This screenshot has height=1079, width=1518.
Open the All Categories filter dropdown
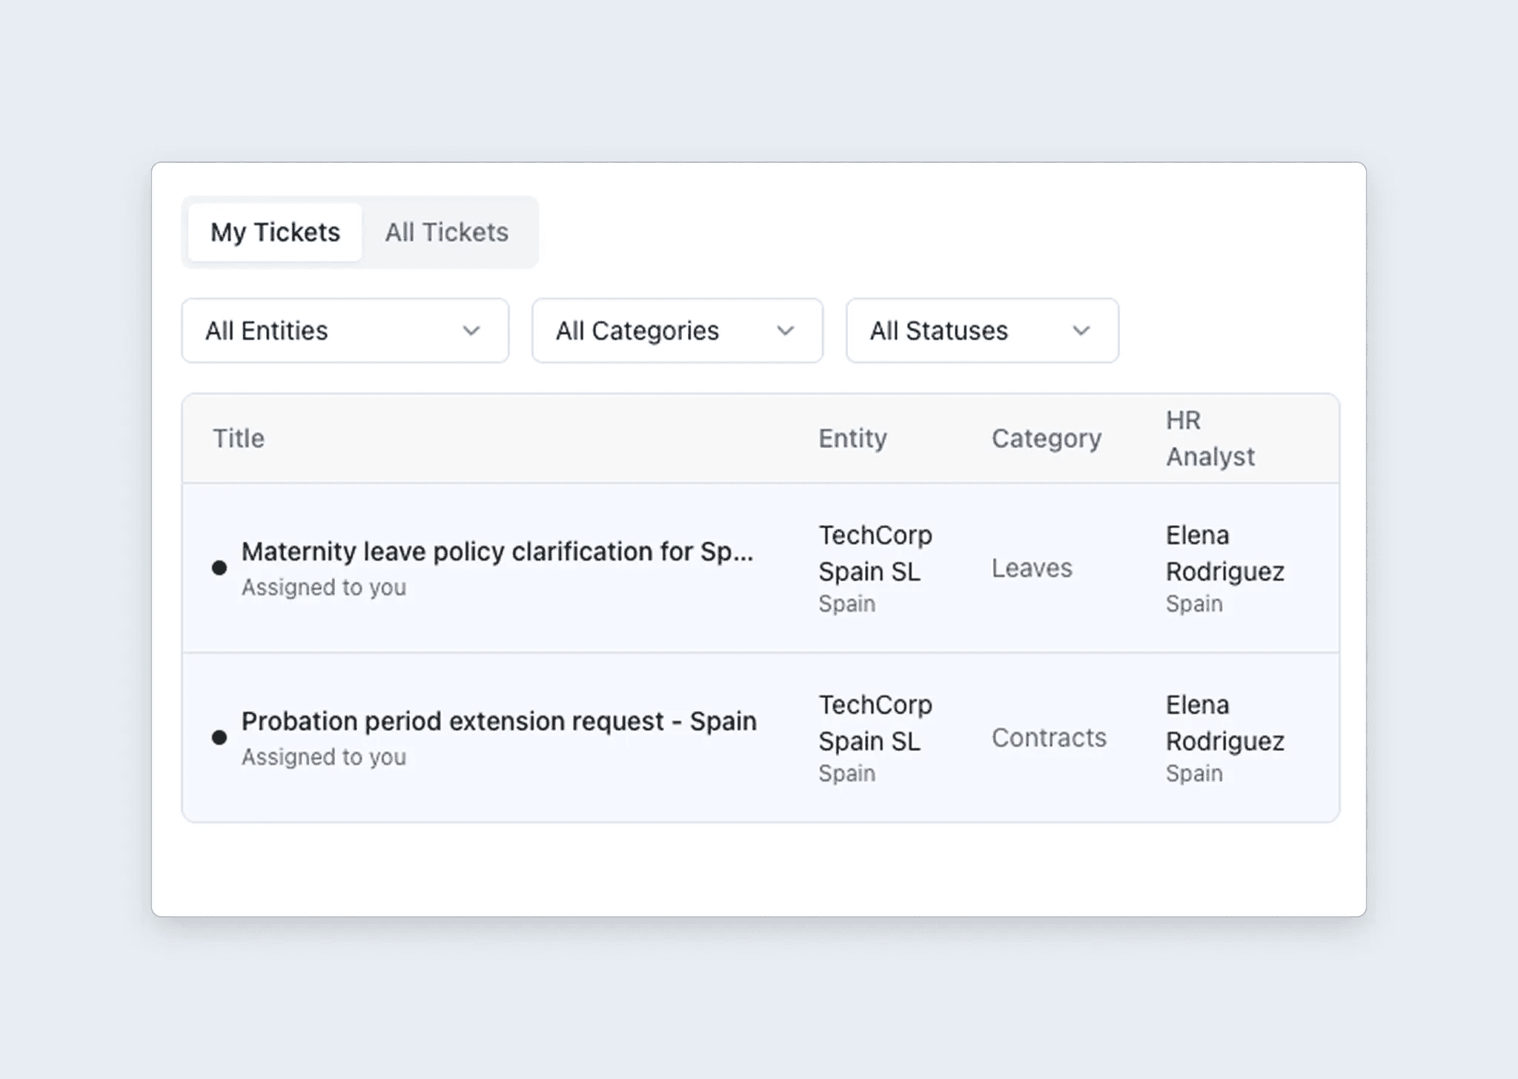[677, 331]
